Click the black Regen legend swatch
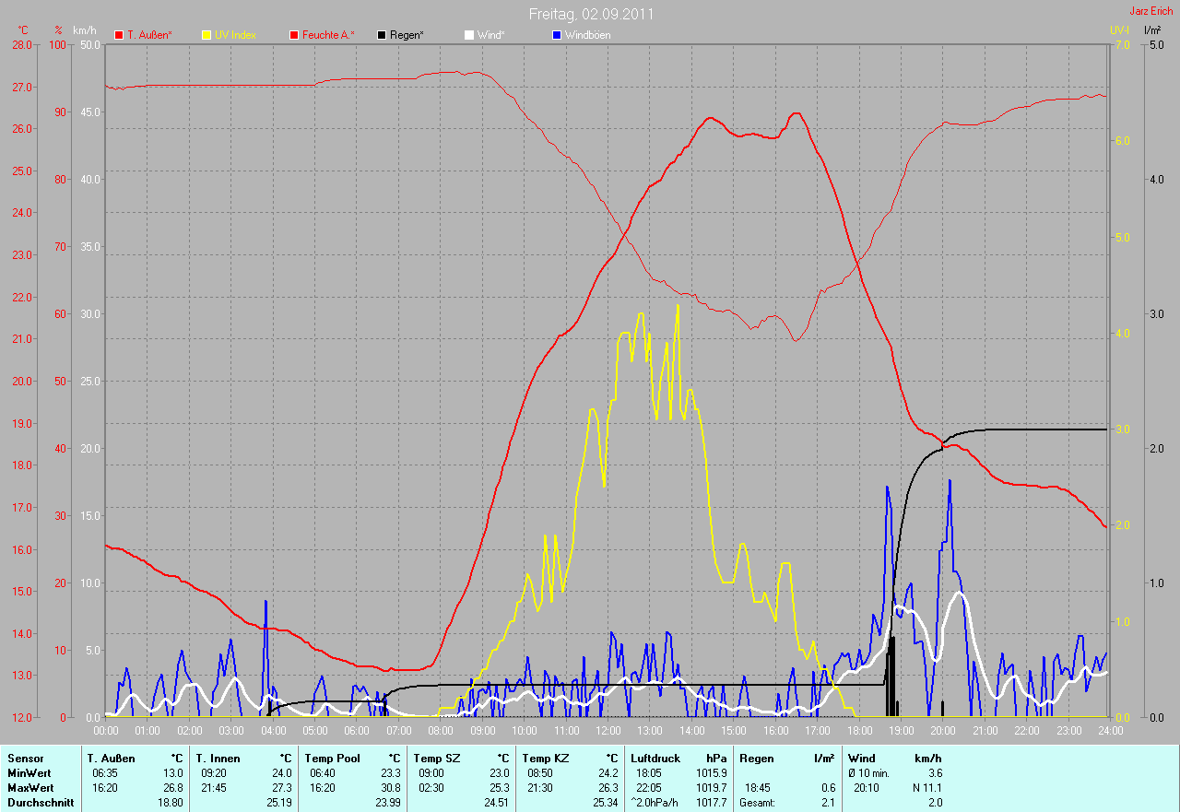This screenshot has height=812, width=1180. [x=382, y=35]
